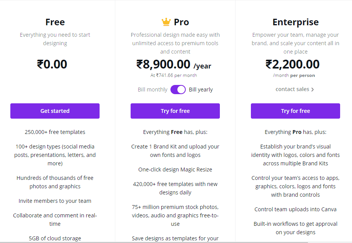Screen dimensions: 352x243
Task: Click the At ₹741.66 per month note
Action: [x=174, y=75]
